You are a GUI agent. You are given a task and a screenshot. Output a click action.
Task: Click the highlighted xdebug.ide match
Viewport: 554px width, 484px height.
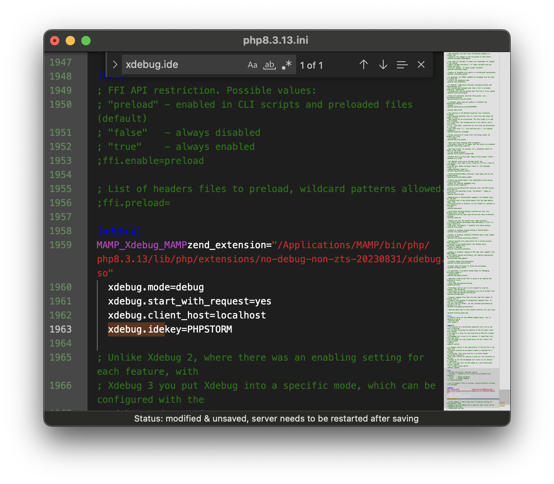click(x=136, y=329)
